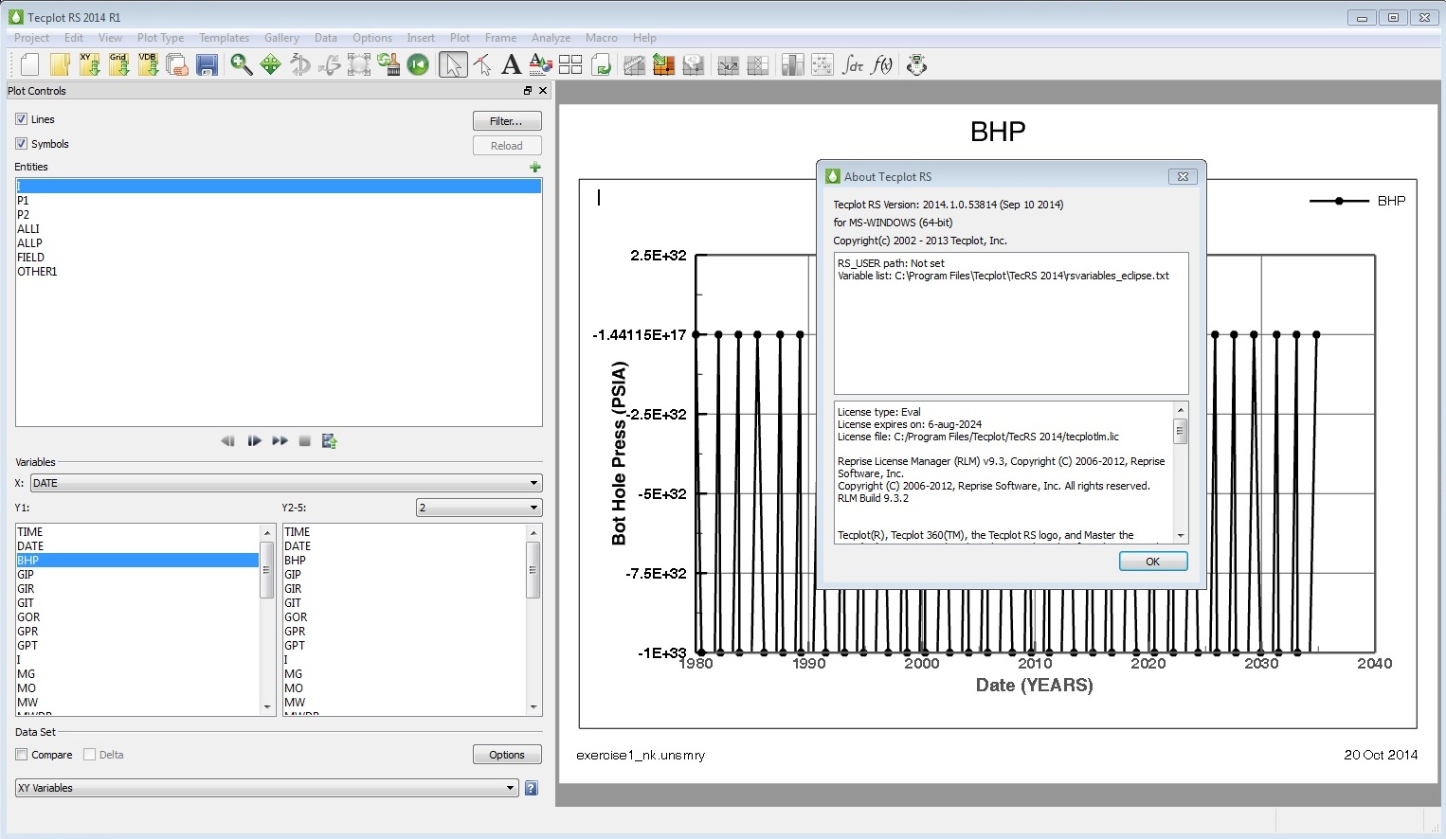Uncheck the Lines checkbox
The height and width of the screenshot is (839, 1446).
pyautogui.click(x=21, y=119)
